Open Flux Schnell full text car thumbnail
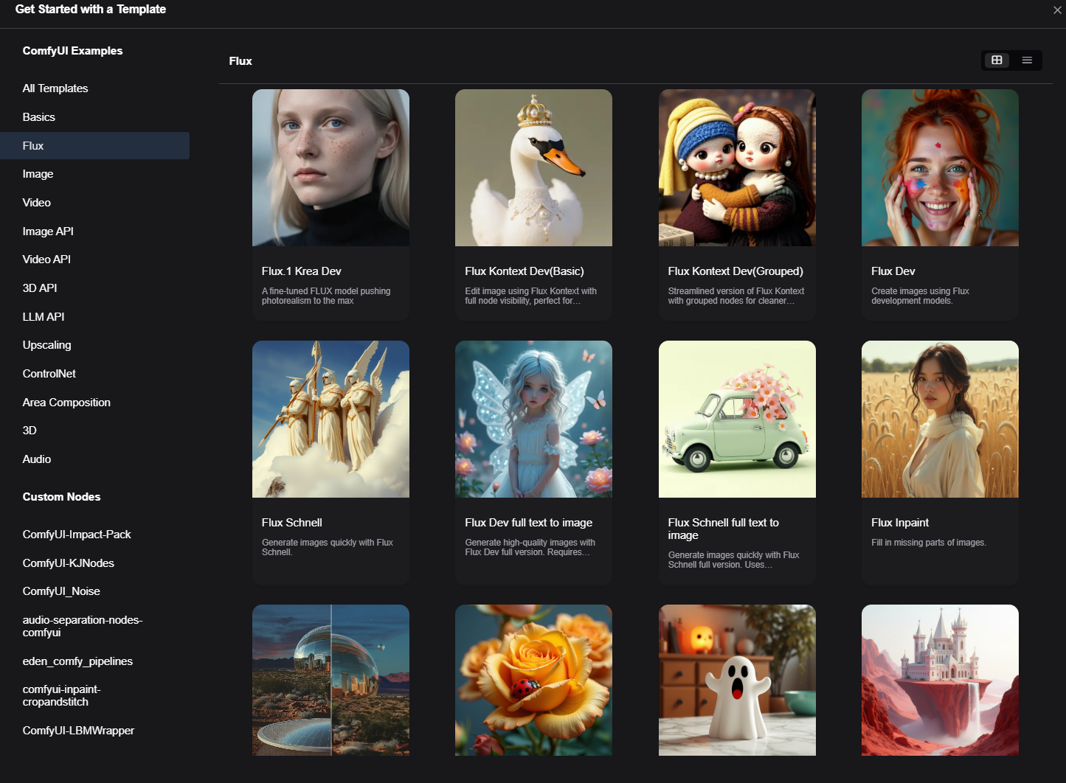 pyautogui.click(x=737, y=419)
